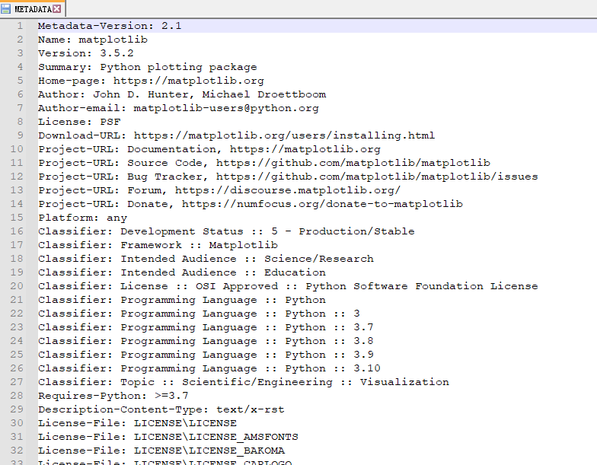Screen dimensions: 597x465
Task: Place cursor on 'Metadata-Version: 2.1' line
Action: click(110, 26)
